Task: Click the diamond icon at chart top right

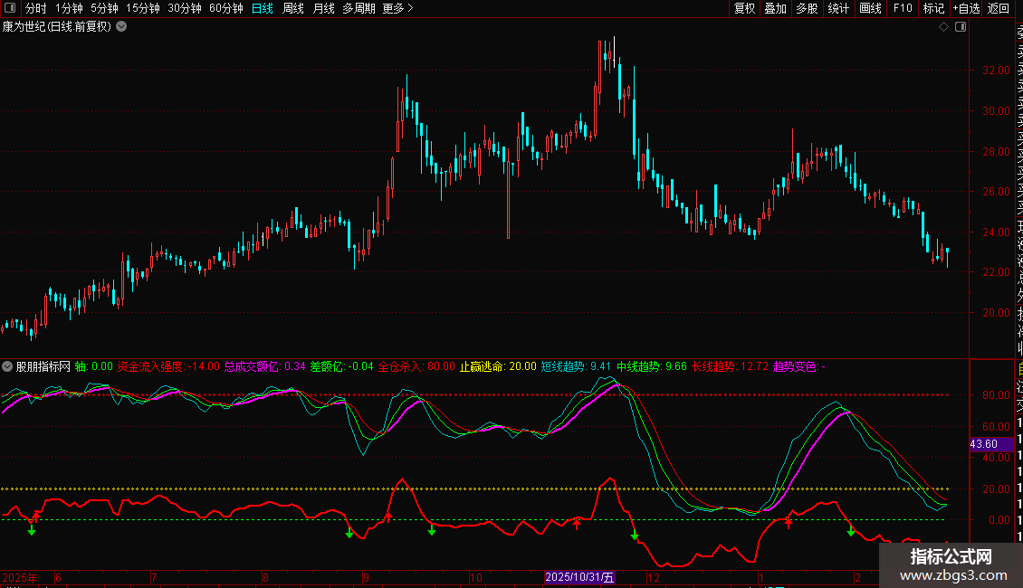Action: pyautogui.click(x=943, y=27)
